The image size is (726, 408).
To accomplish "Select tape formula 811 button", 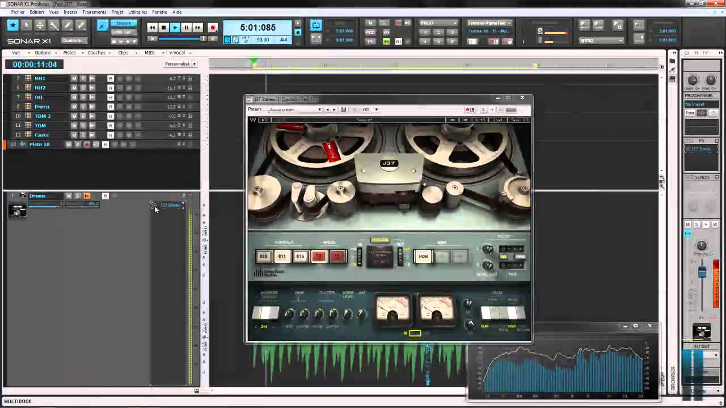I will point(282,257).
